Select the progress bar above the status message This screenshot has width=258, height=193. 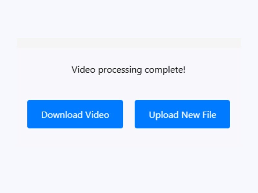pyautogui.click(x=129, y=43)
